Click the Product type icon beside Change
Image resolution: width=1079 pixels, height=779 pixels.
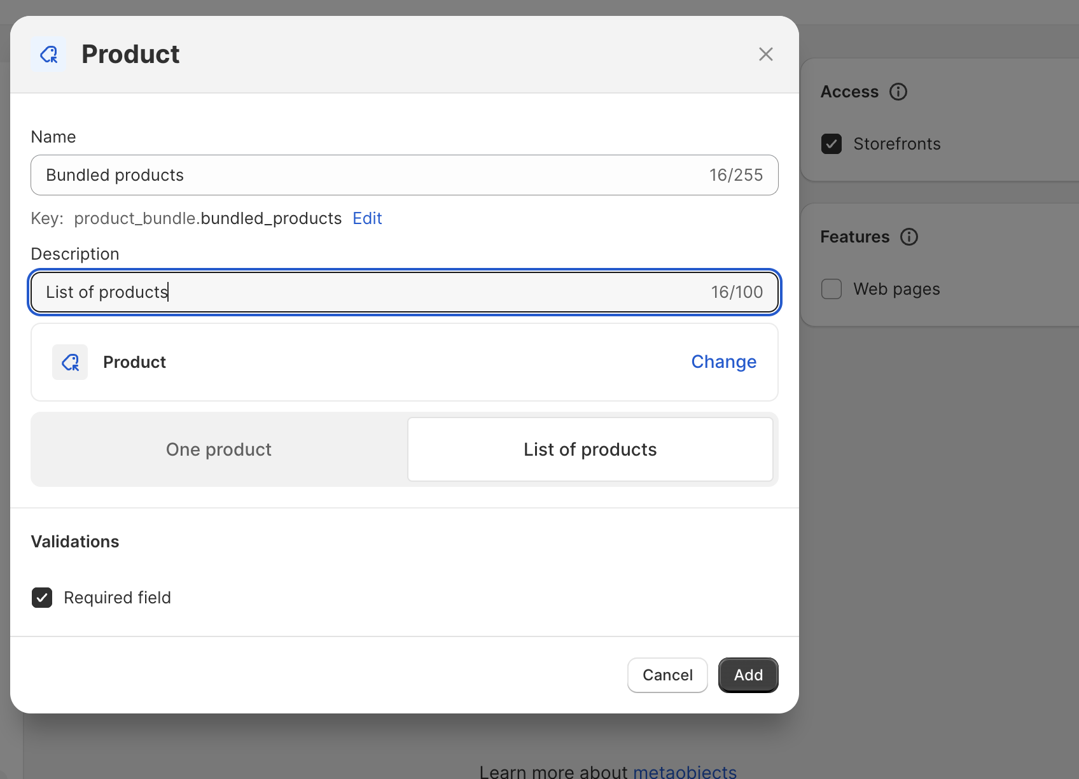point(70,362)
